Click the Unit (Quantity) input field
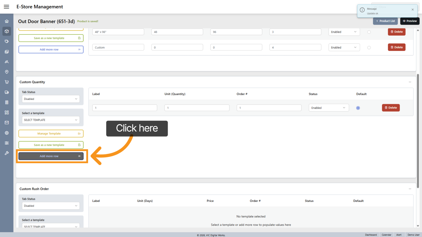 coord(197,108)
